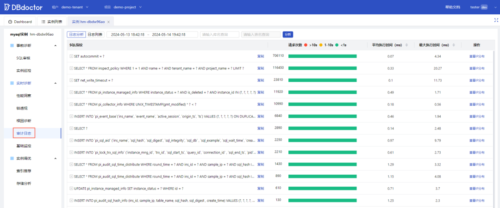Click the end date 2024-05-14 19:42:18 field
This screenshot has height=208, width=500.
click(x=169, y=34)
